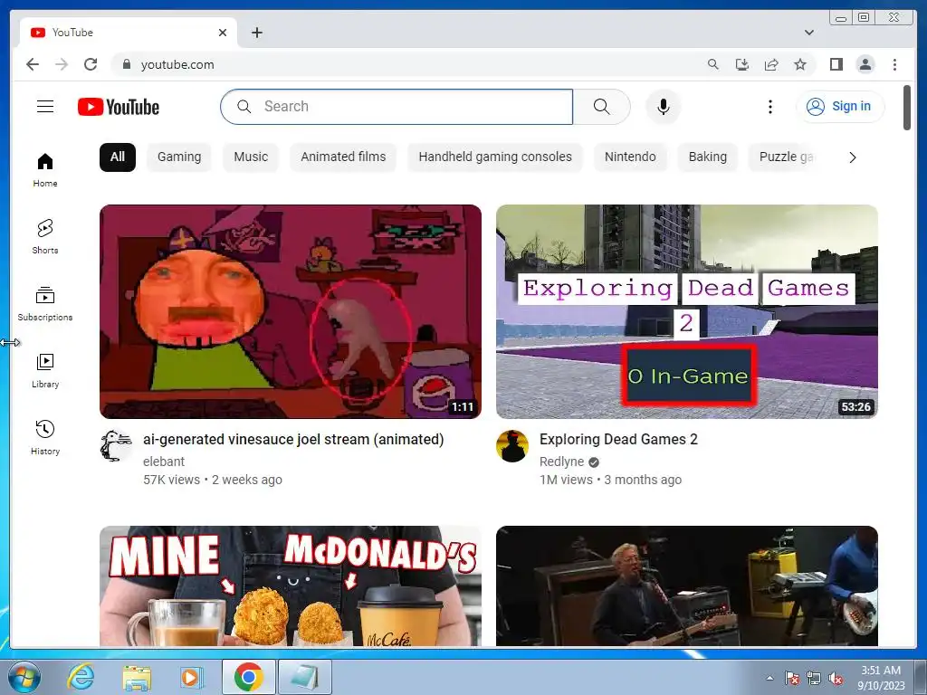Open the MINE vs McDONALD'S video thumbnail
The width and height of the screenshot is (927, 695).
tap(291, 586)
